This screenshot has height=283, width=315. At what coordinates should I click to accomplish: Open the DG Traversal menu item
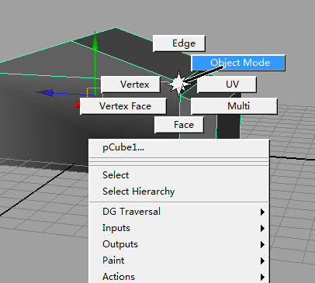179,212
